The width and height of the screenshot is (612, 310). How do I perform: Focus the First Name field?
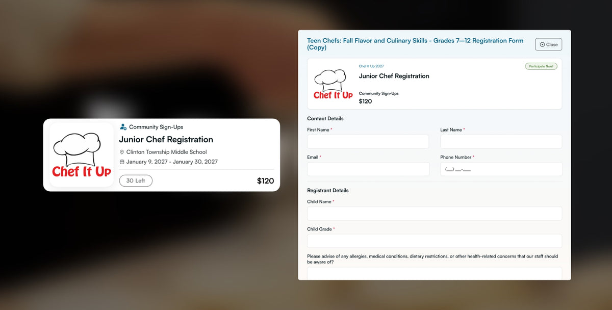coord(368,142)
